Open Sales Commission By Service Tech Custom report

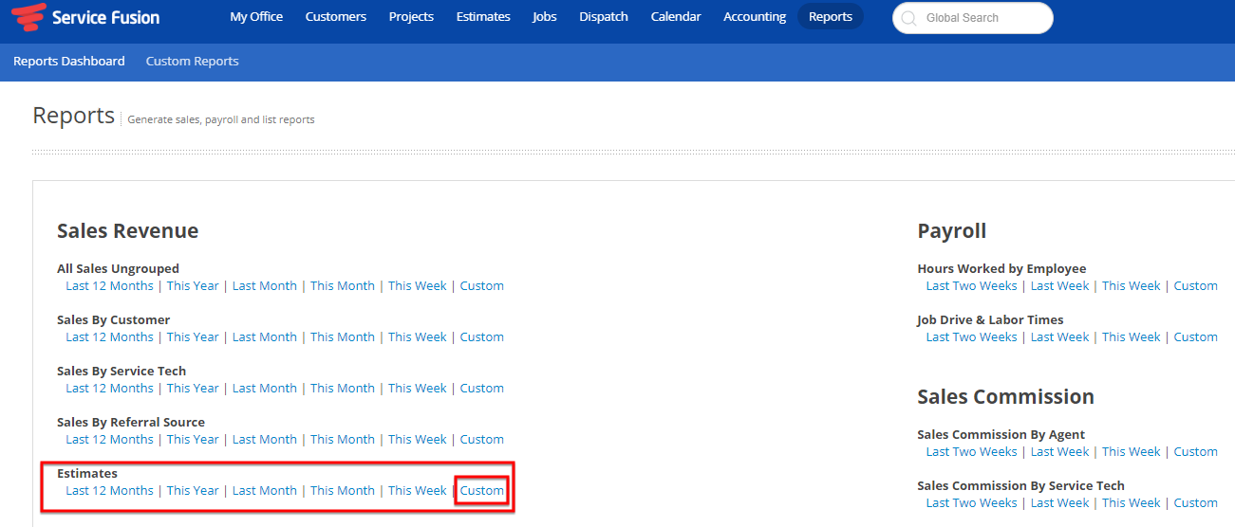(1196, 503)
